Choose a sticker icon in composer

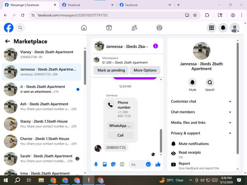(x=113, y=164)
